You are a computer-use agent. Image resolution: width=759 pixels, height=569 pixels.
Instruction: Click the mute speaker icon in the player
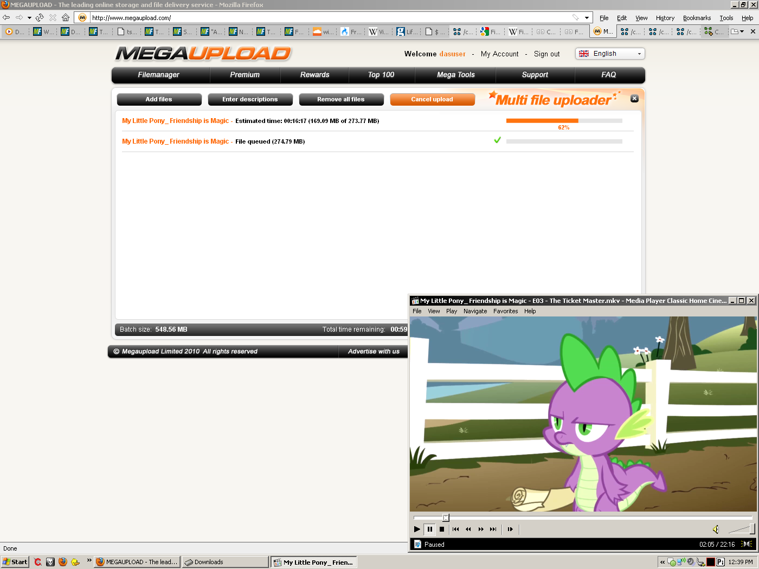coord(716,529)
